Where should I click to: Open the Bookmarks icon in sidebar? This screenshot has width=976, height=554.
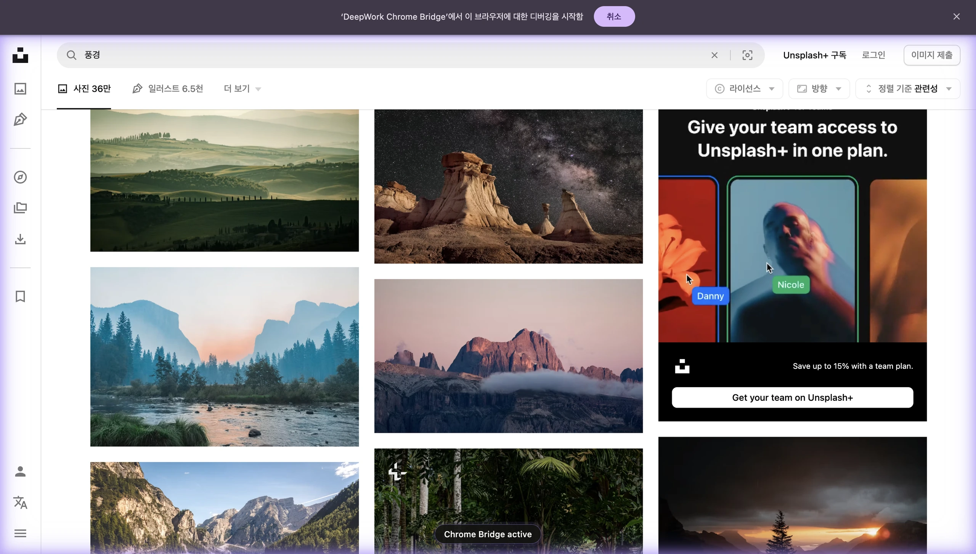click(x=20, y=296)
